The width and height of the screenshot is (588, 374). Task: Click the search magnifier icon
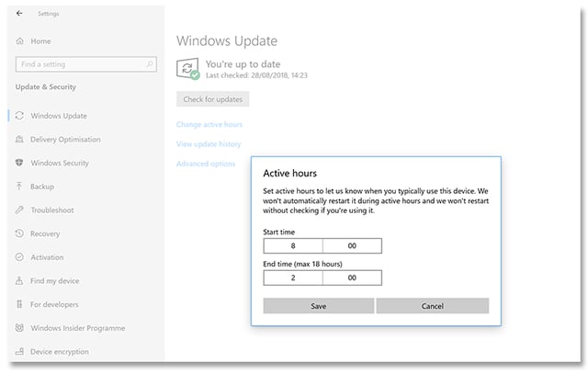point(150,64)
